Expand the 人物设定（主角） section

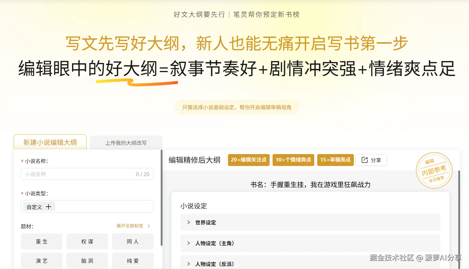[310, 243]
